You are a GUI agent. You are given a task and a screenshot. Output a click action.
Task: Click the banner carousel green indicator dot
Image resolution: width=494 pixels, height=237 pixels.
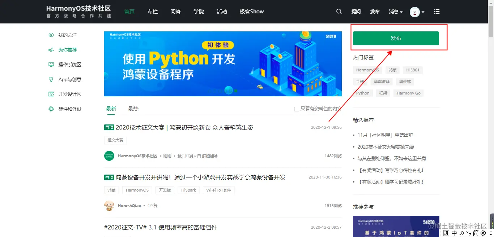point(236,91)
